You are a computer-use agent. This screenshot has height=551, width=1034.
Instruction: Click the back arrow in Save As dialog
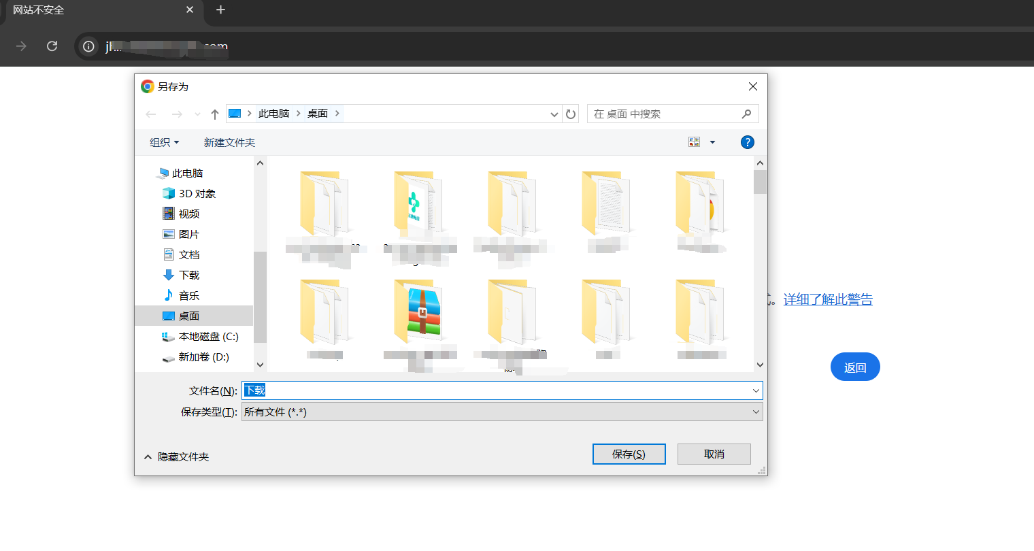[151, 114]
